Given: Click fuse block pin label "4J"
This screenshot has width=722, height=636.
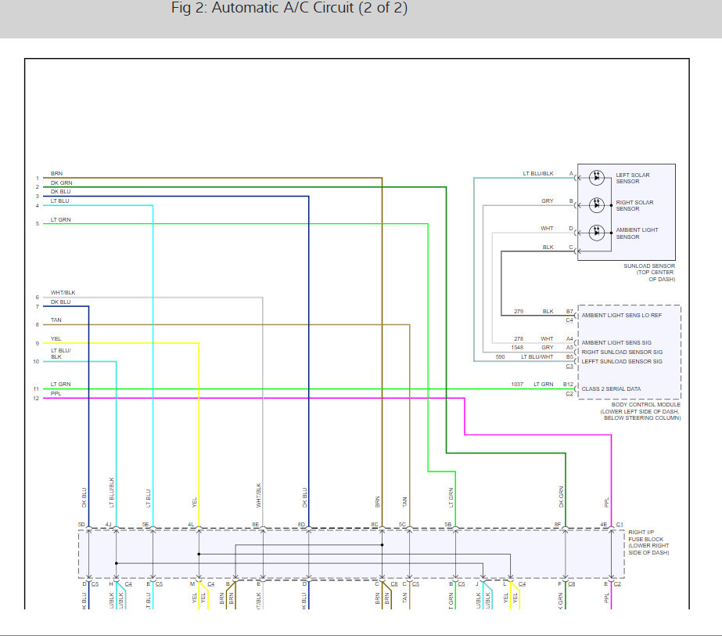Looking at the screenshot, I should tap(108, 525).
